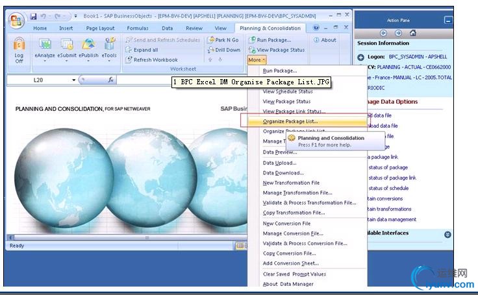Open the Data ribbon tab
Image resolution: width=478 pixels, height=295 pixels.
(x=168, y=29)
